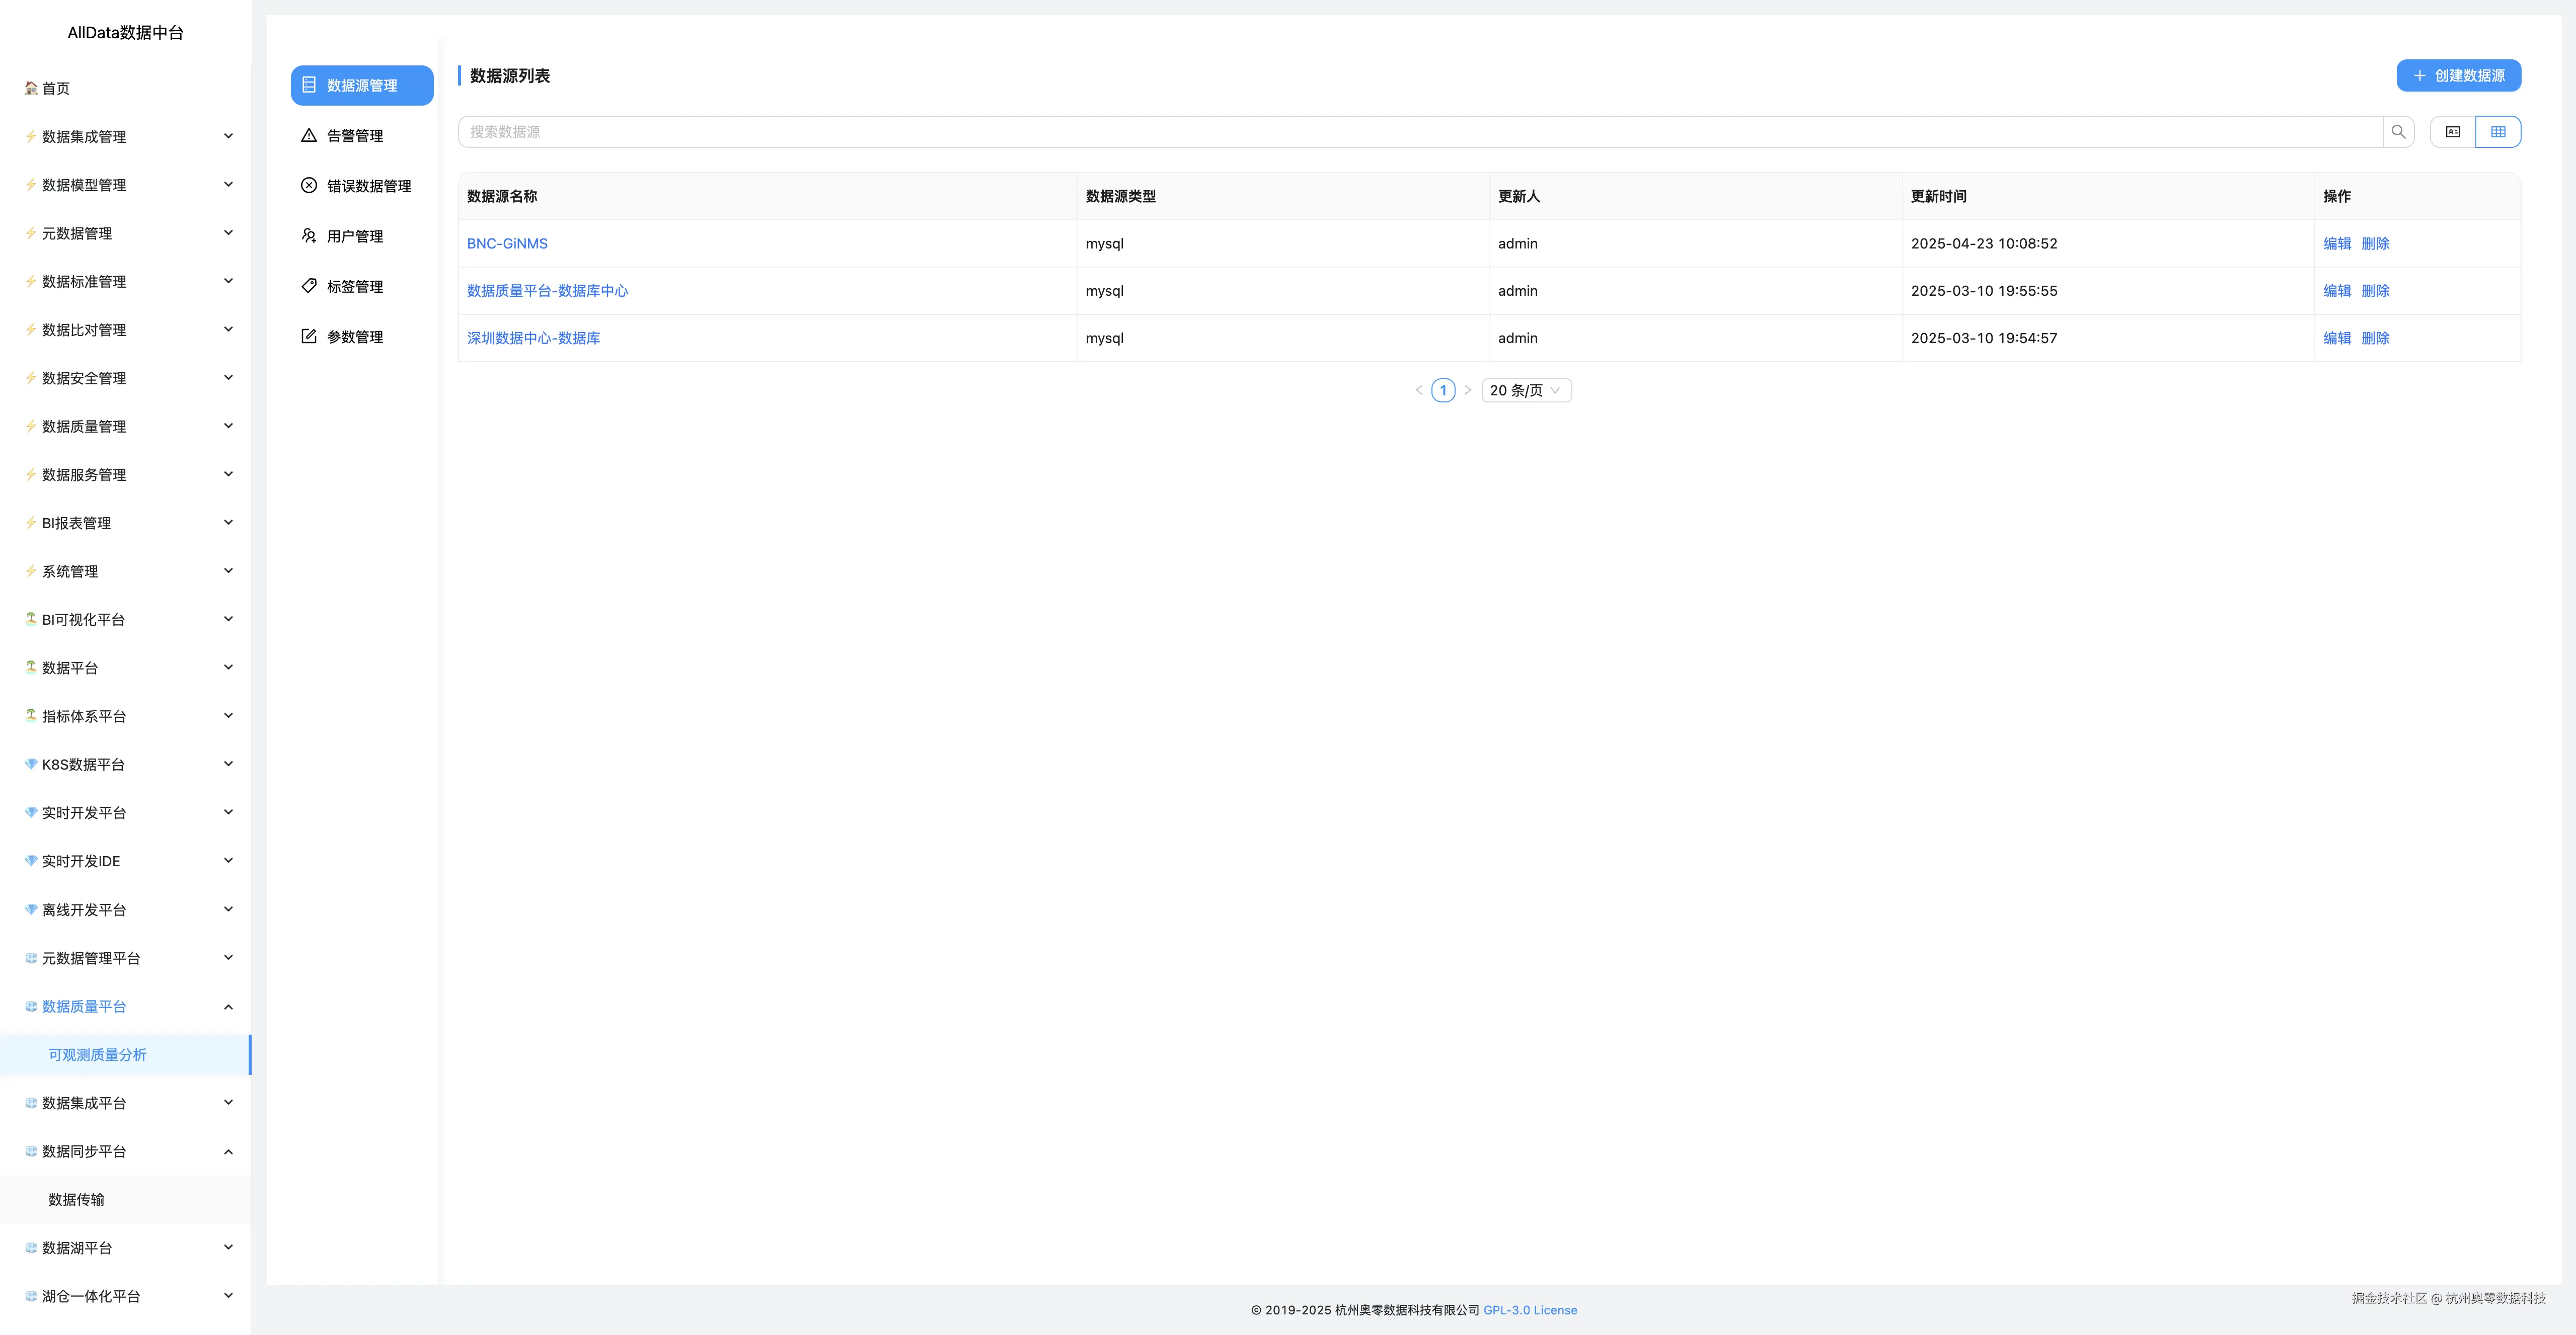Click the 首页 home icon
The height and width of the screenshot is (1335, 2576).
tap(31, 88)
